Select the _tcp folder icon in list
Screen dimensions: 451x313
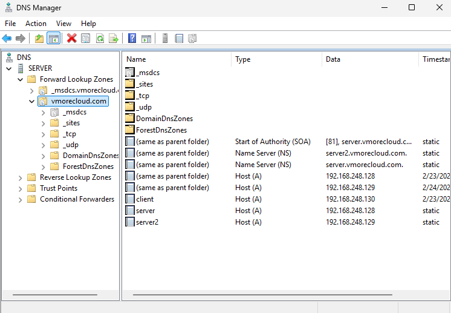pos(130,95)
